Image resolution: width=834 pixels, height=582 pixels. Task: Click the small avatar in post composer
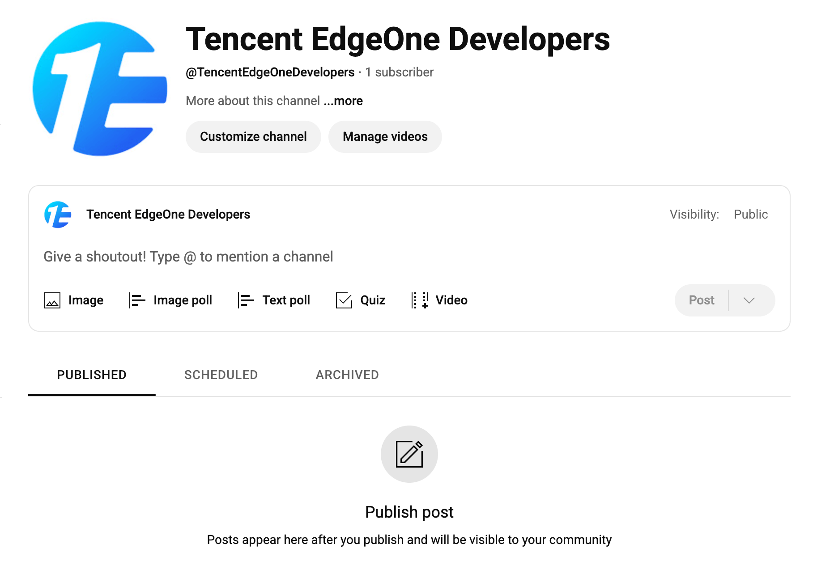pyautogui.click(x=58, y=215)
